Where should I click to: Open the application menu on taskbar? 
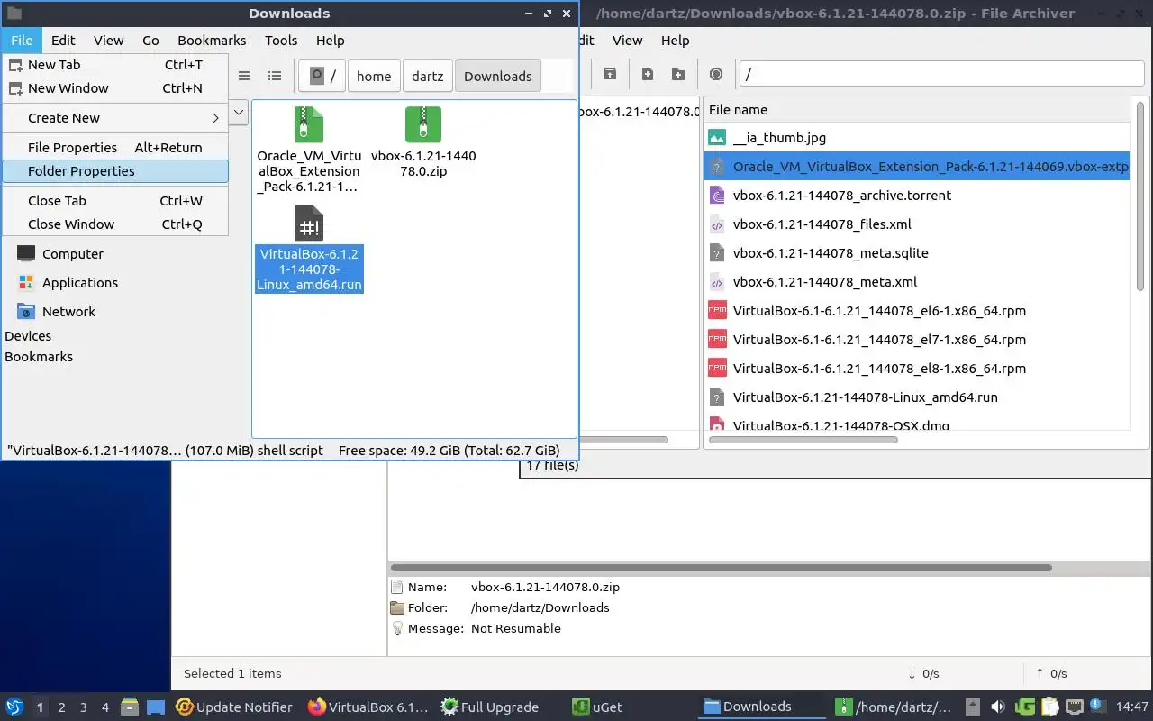(x=14, y=707)
